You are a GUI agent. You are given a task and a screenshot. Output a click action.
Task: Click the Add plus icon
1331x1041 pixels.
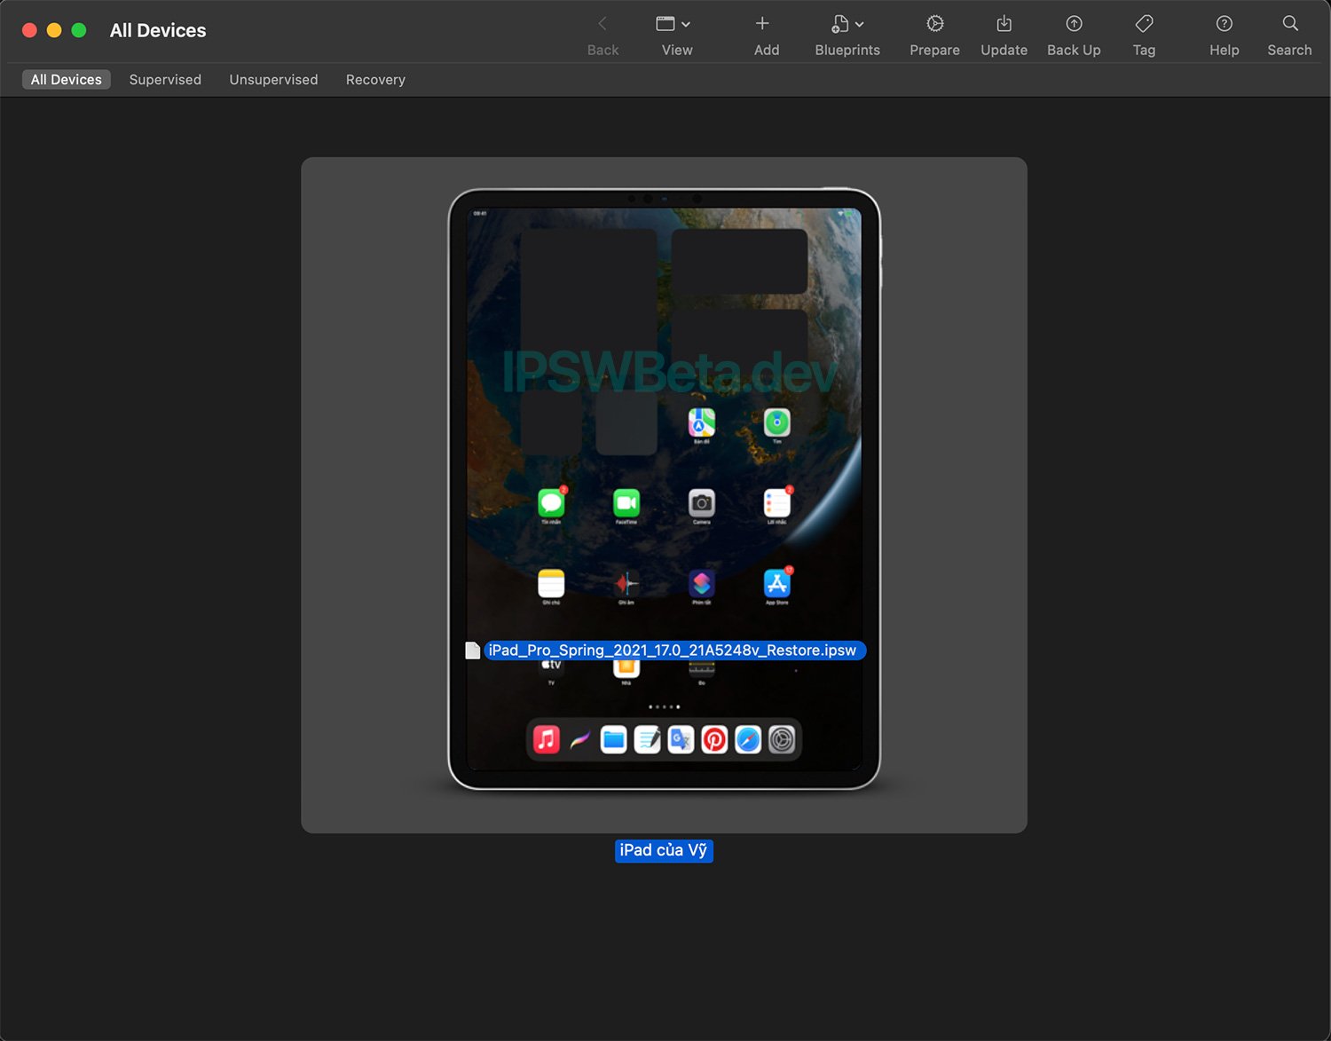coord(762,24)
